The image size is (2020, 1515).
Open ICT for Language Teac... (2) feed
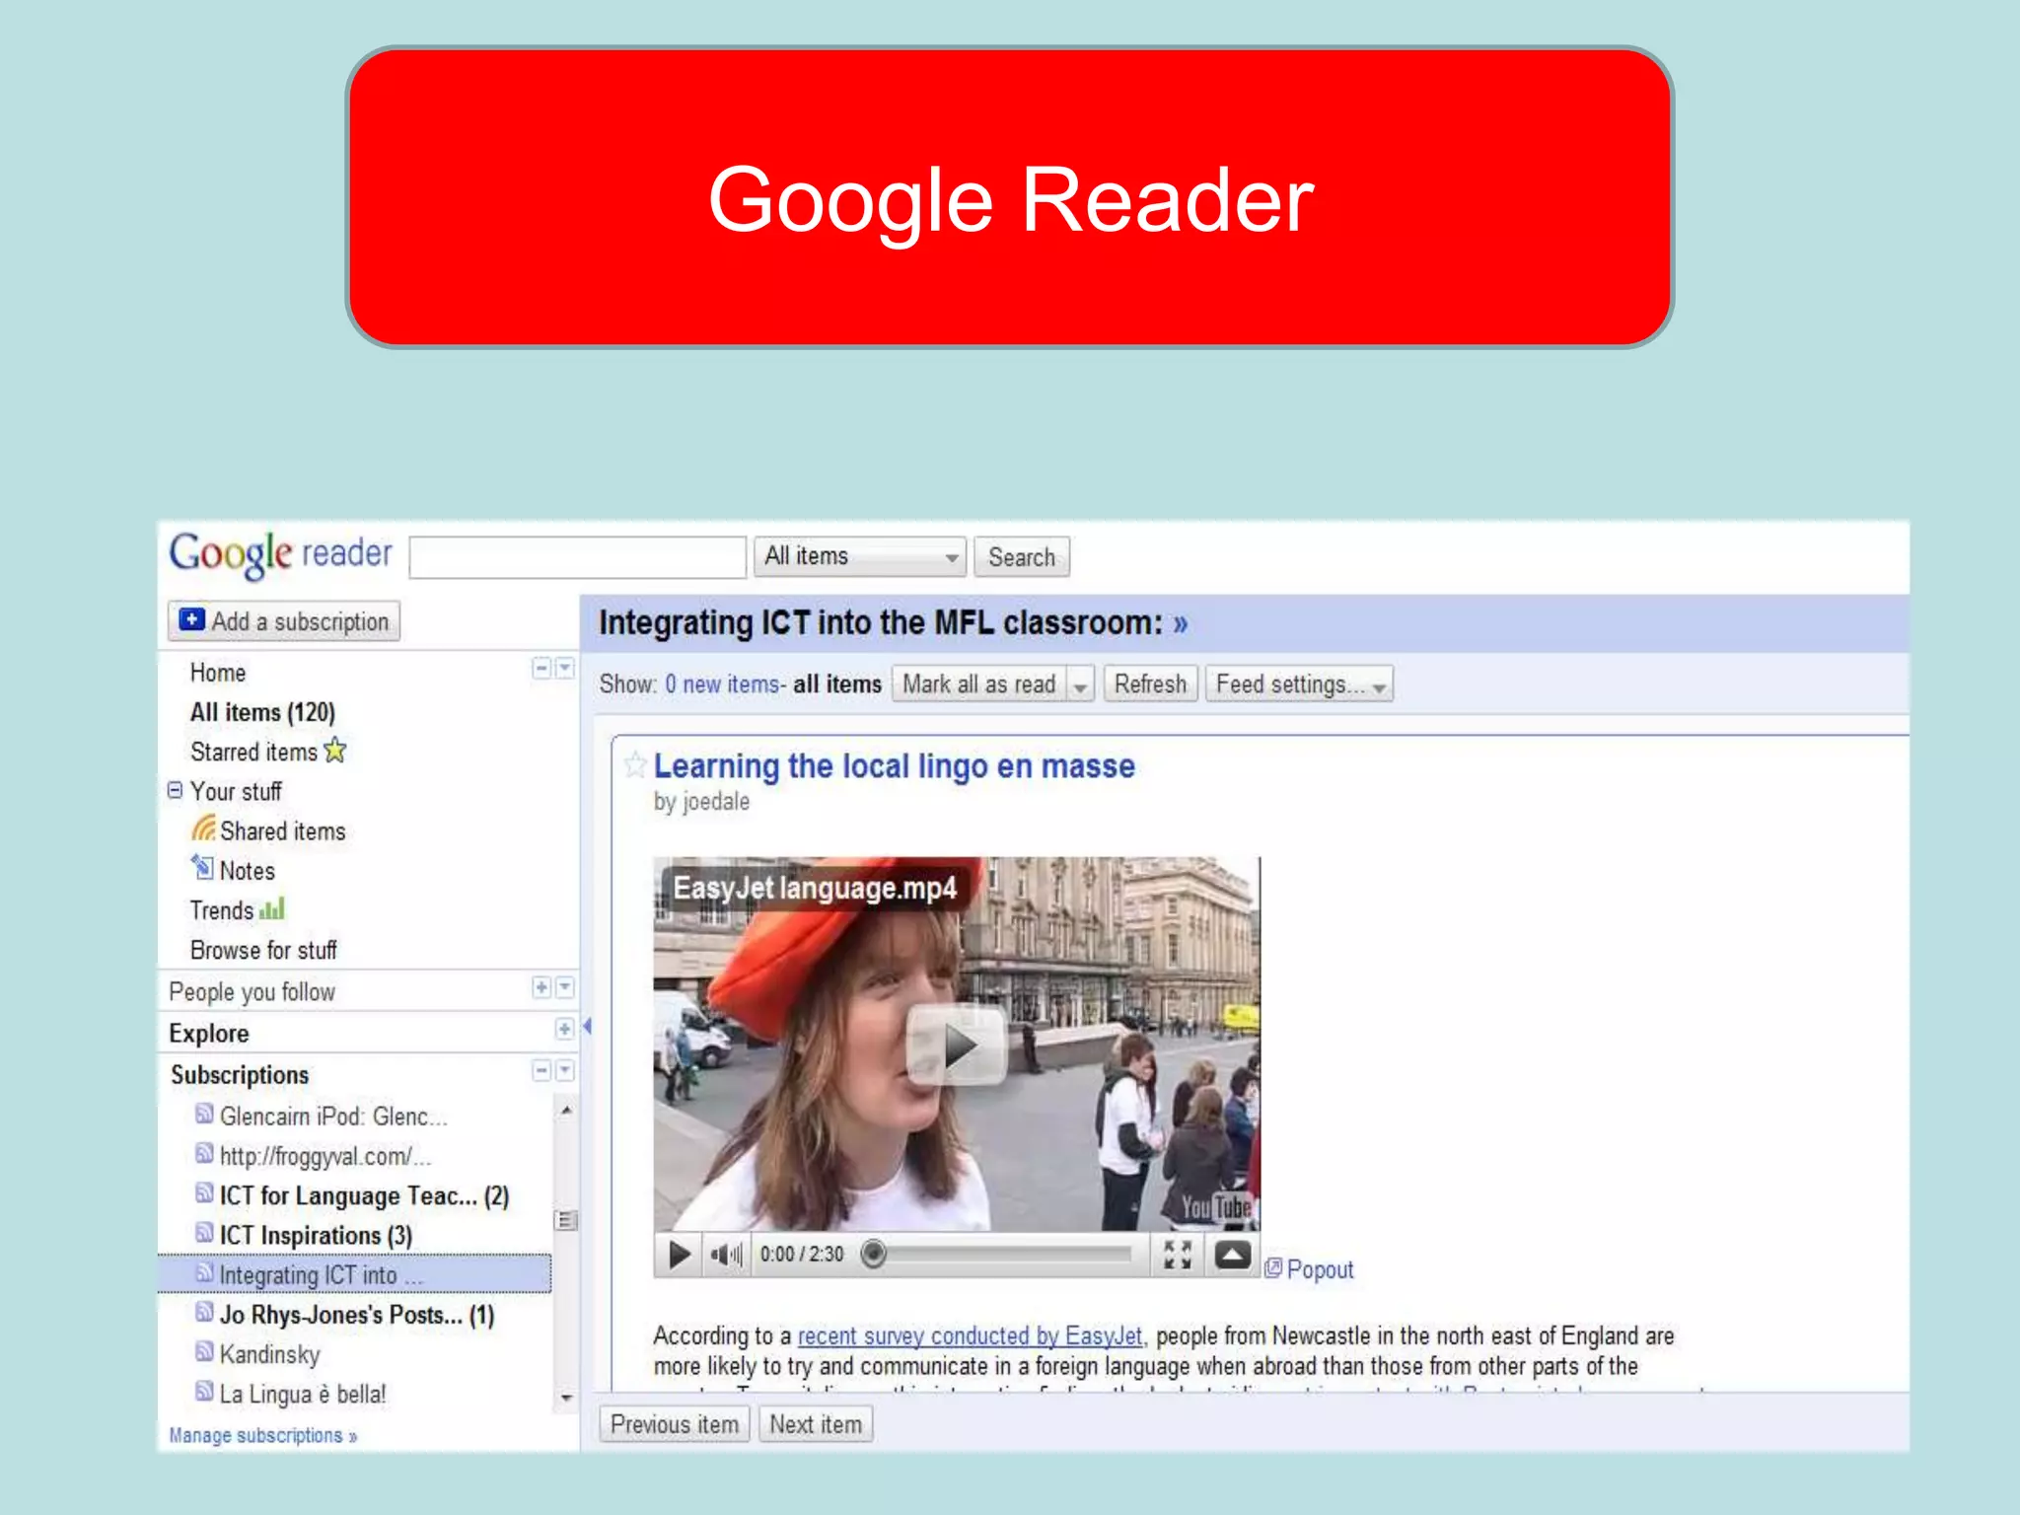[x=364, y=1196]
